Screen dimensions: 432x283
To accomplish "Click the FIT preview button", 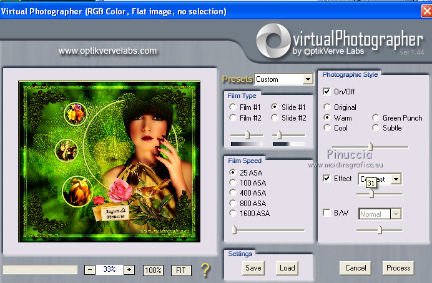I will (x=181, y=270).
